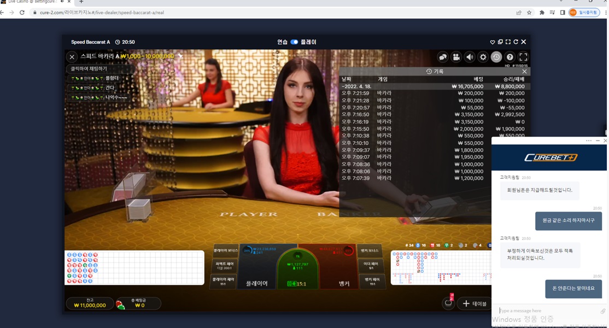609x328 pixels.
Task: Open game in new window icon
Action: coord(500,42)
